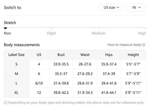Click the Non stretch label
This screenshot has width=153, height=107.
click(x=7, y=33)
